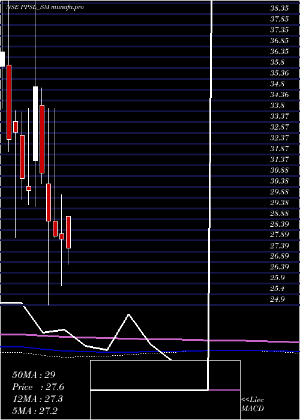Click the 36.35 axis value
Image resolution: width=300 pixels, height=420 pixels.
[x=280, y=52]
